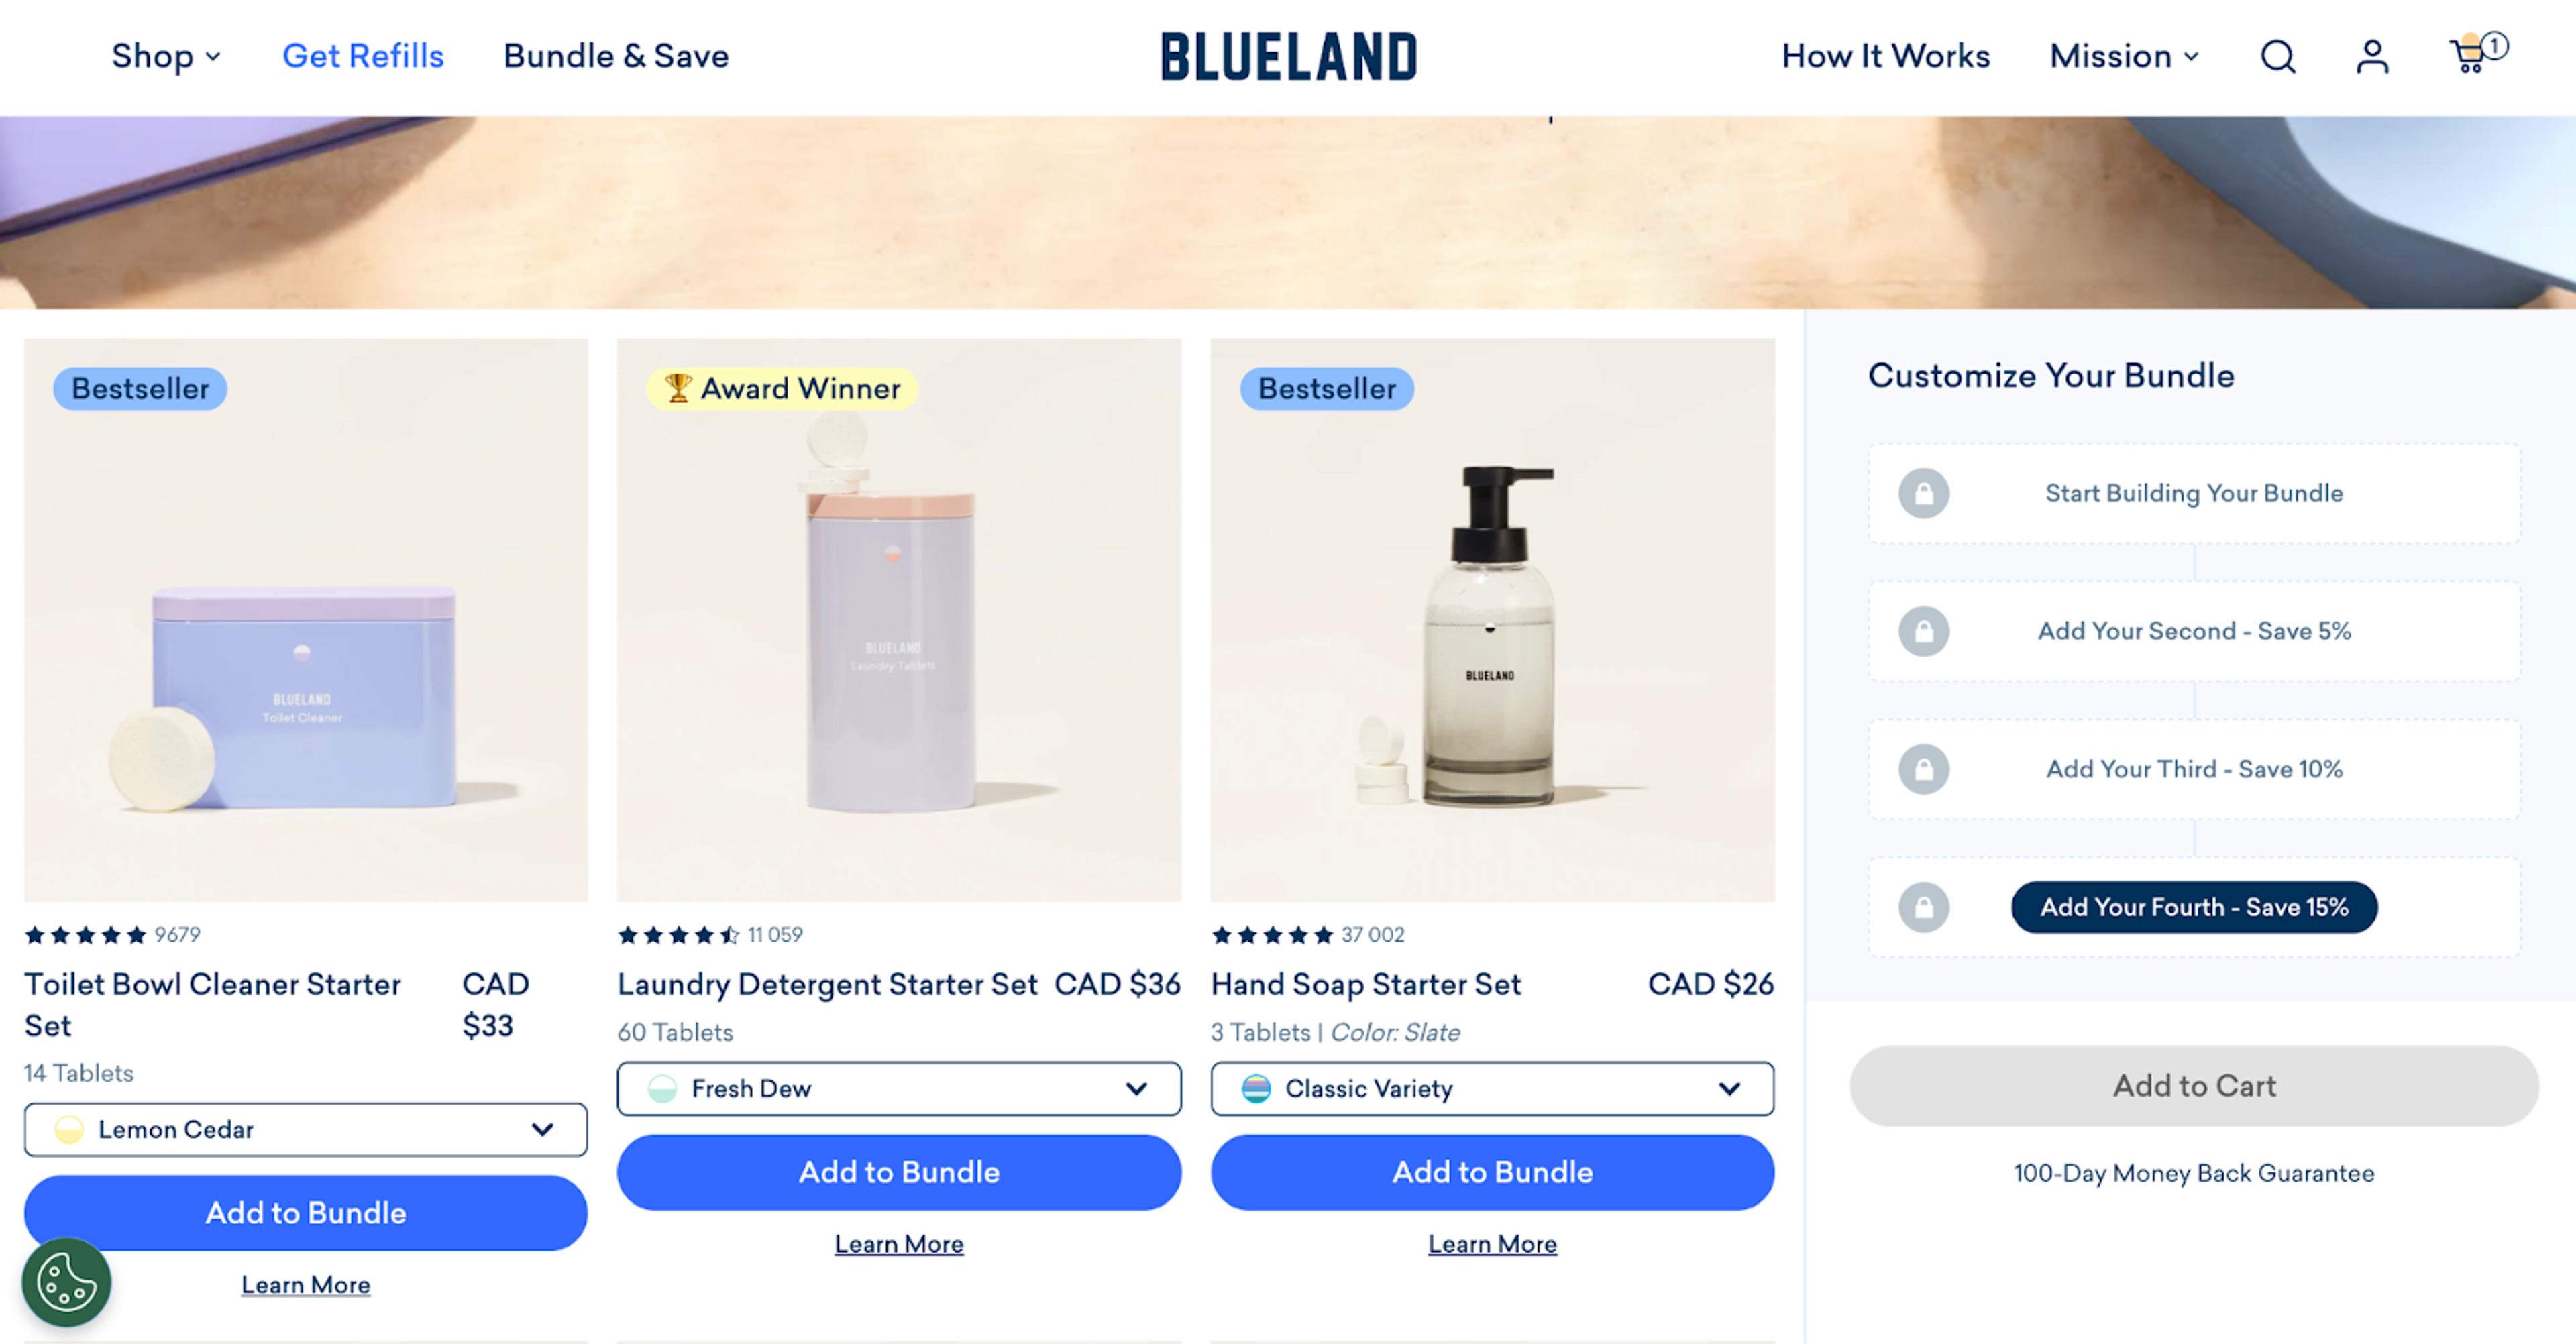The image size is (2576, 1344).
Task: Expand the Classic Variety dropdown
Action: pyautogui.click(x=1491, y=1088)
